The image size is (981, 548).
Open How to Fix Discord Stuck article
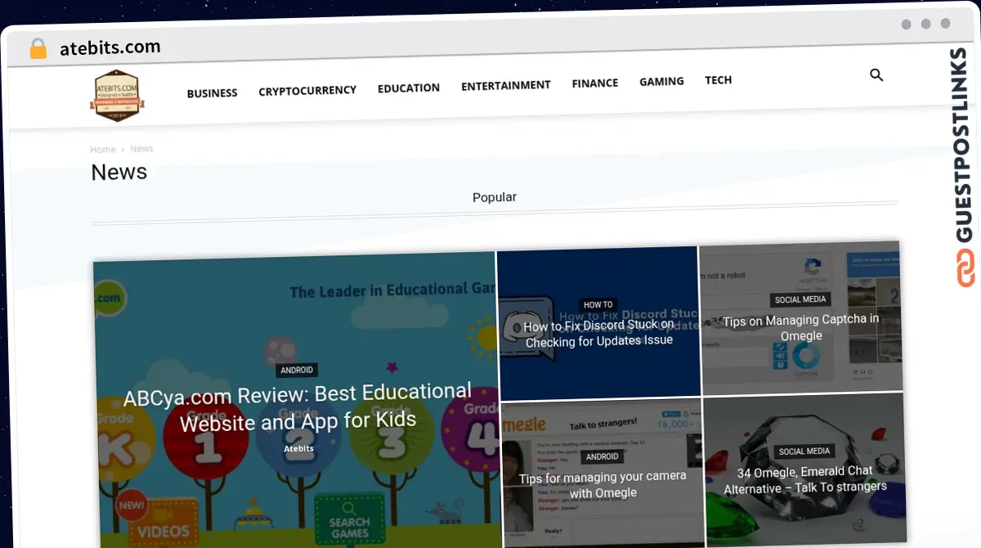pos(599,333)
